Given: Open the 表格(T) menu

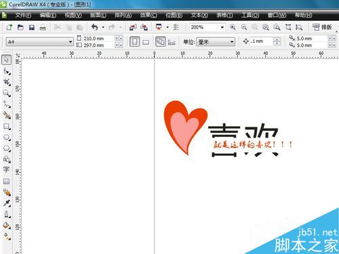Looking at the screenshot, I should coord(224,16).
